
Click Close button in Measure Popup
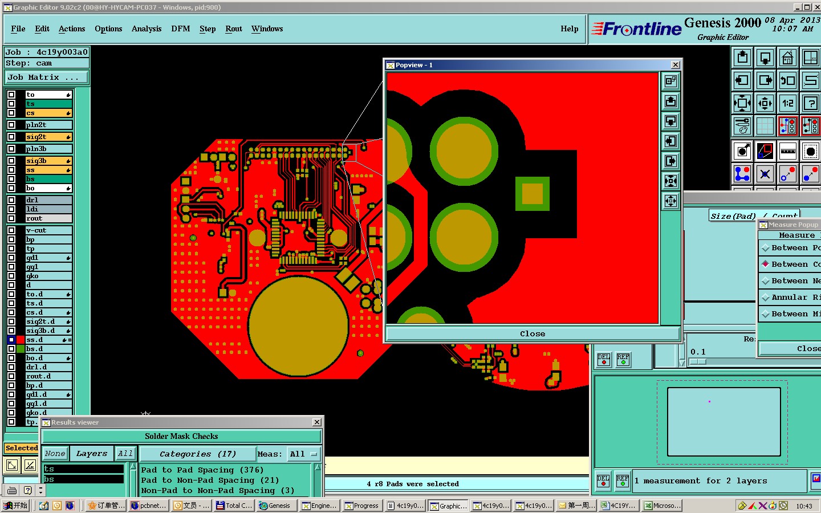pyautogui.click(x=791, y=348)
